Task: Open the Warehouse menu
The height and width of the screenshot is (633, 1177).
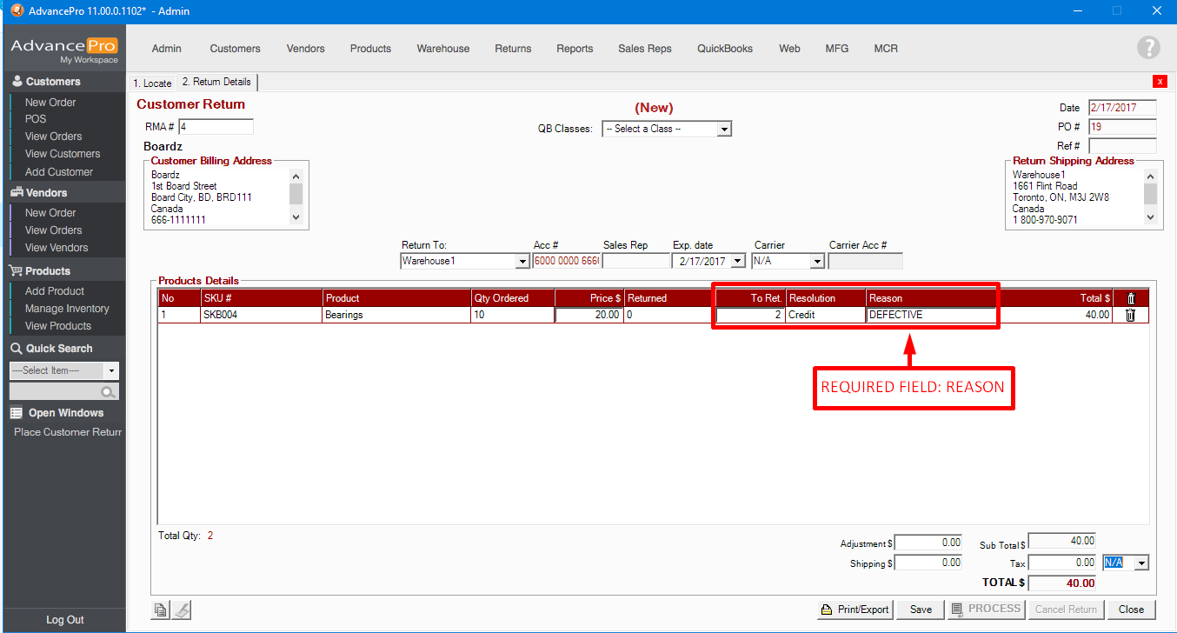Action: pyautogui.click(x=442, y=49)
